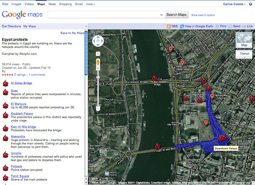Viewport: 255px width, 185px height.
Task: Click the left panel vertical scrollbar
Action: click(x=86, y=53)
